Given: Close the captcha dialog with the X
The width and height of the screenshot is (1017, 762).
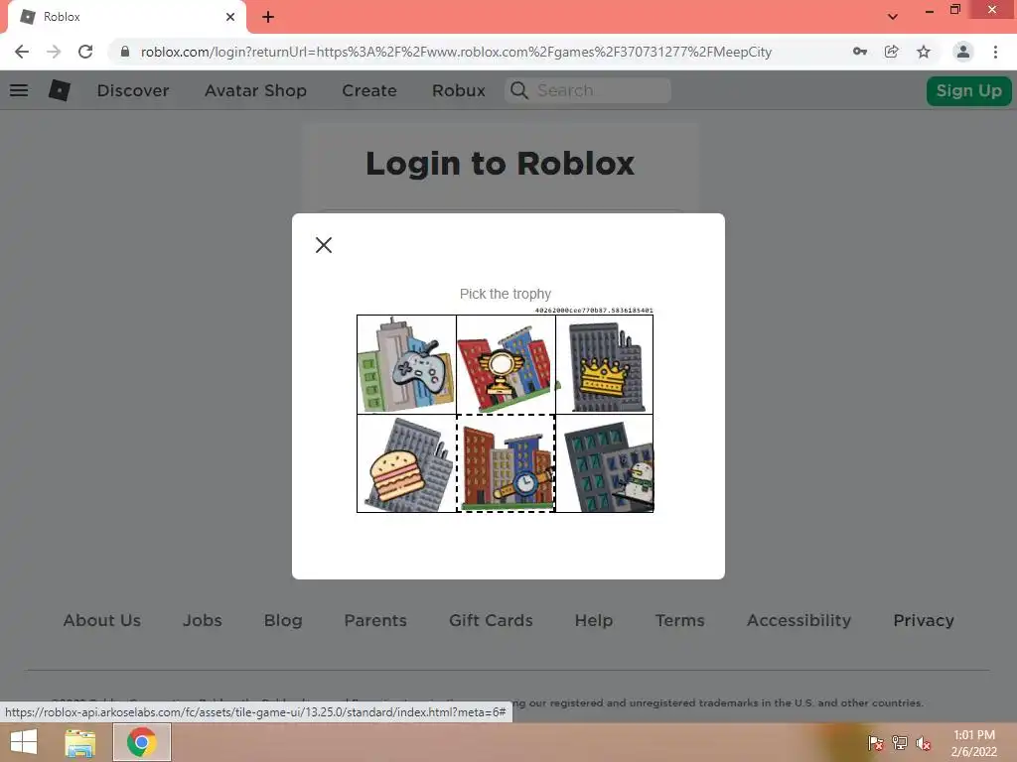Looking at the screenshot, I should coord(324,245).
